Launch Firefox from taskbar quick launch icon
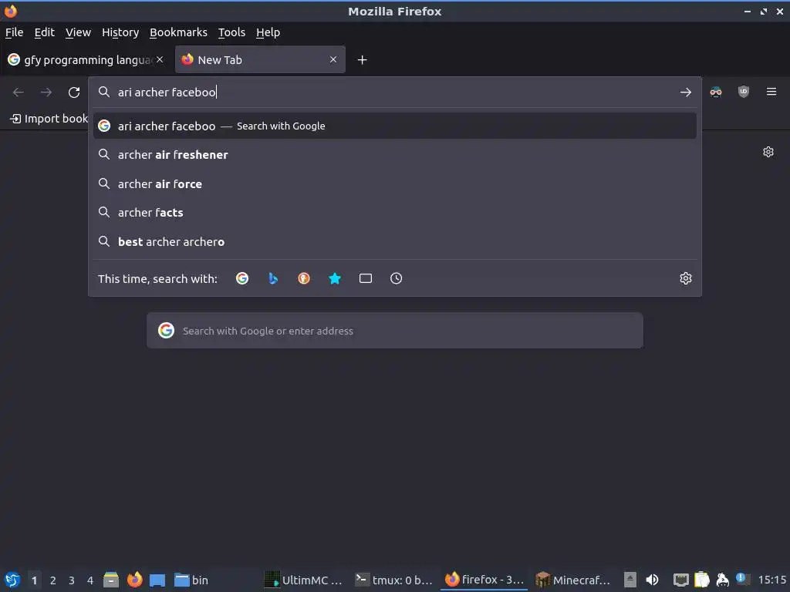Viewport: 790px width, 592px height. (134, 580)
